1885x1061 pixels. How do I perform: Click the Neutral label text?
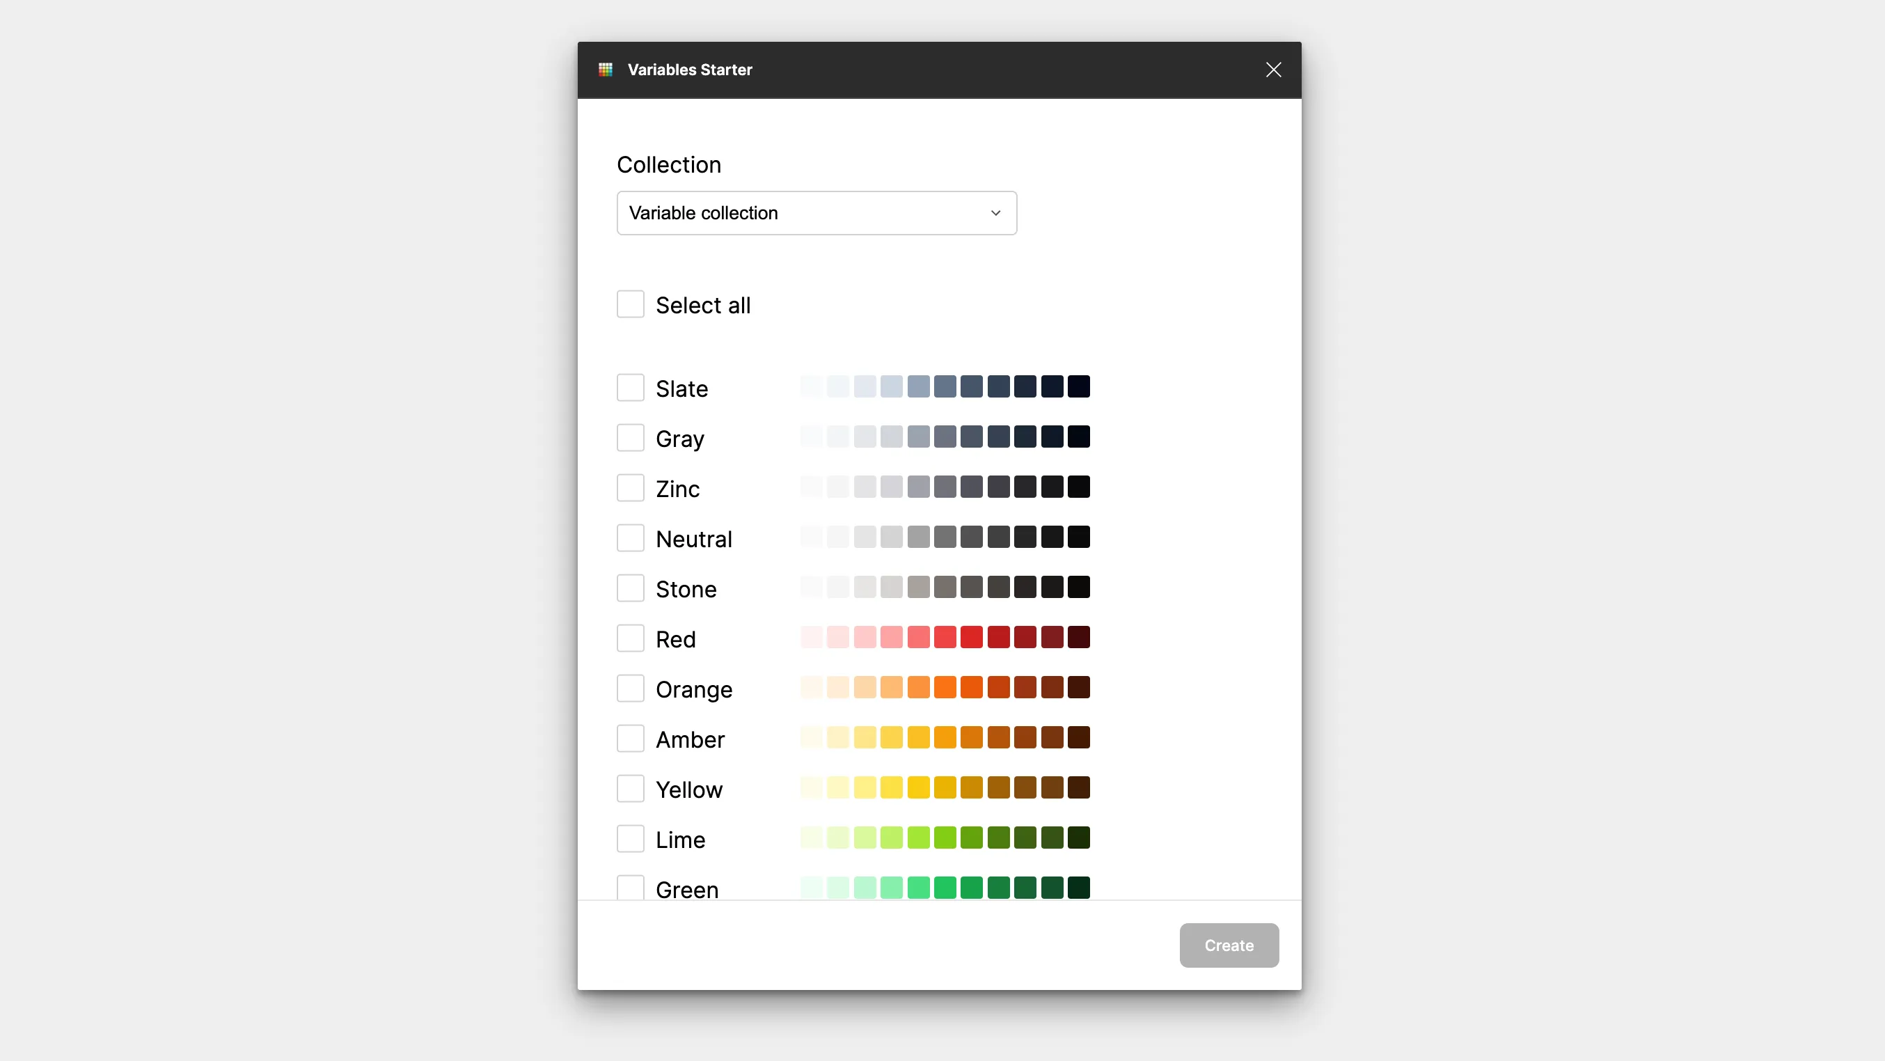(x=694, y=540)
